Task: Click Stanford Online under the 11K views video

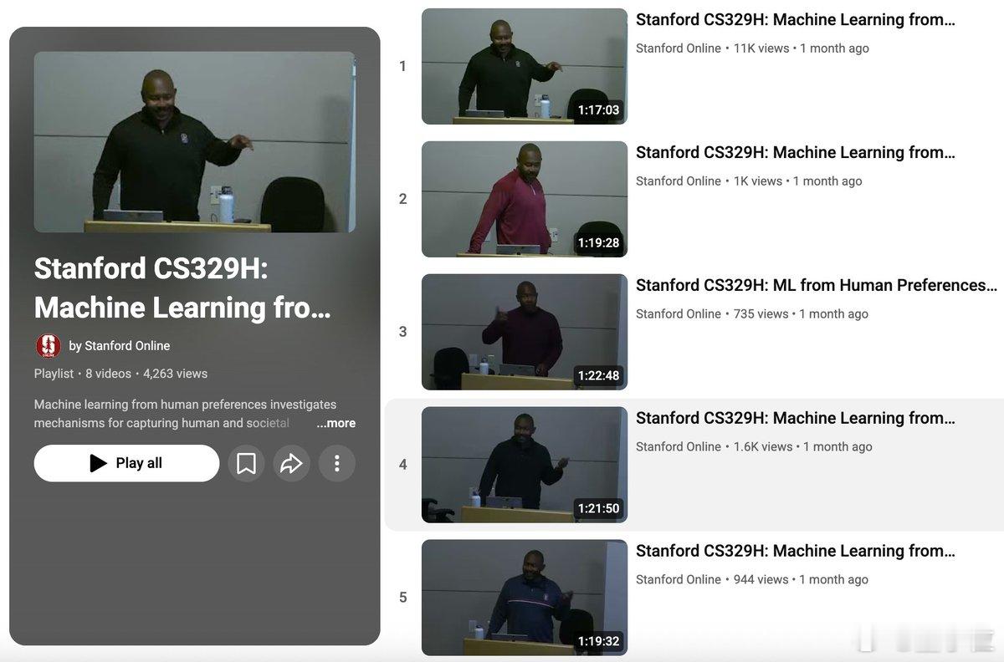Action: pos(679,48)
